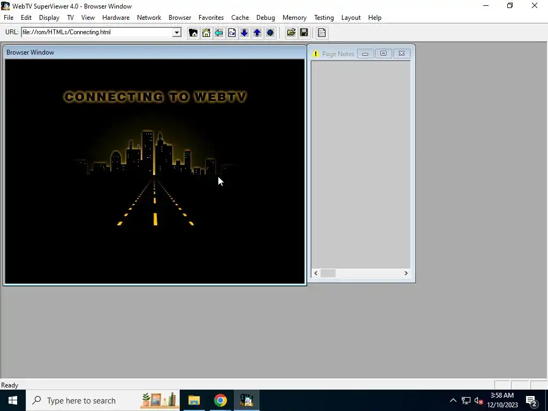Click the network icon in system tray

466,400
